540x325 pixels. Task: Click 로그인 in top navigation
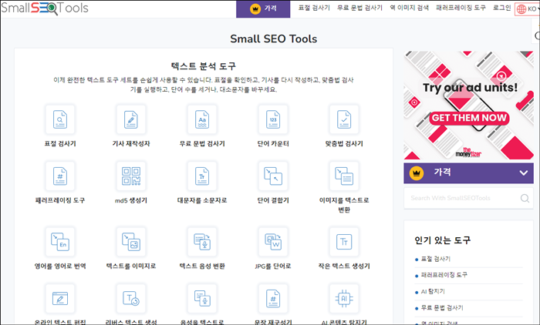(501, 8)
